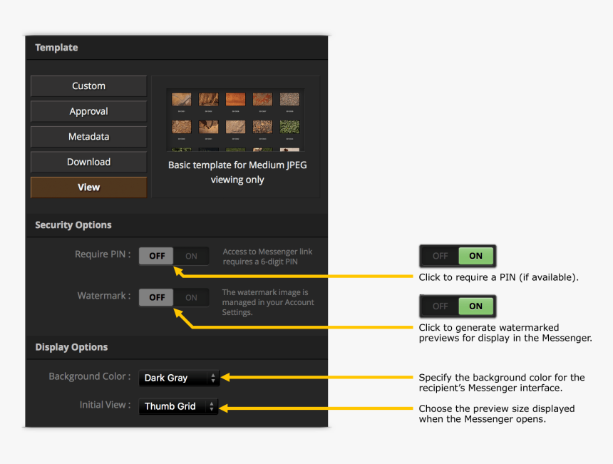Image resolution: width=613 pixels, height=464 pixels.
Task: Click the Security Options section header
Action: click(x=73, y=225)
